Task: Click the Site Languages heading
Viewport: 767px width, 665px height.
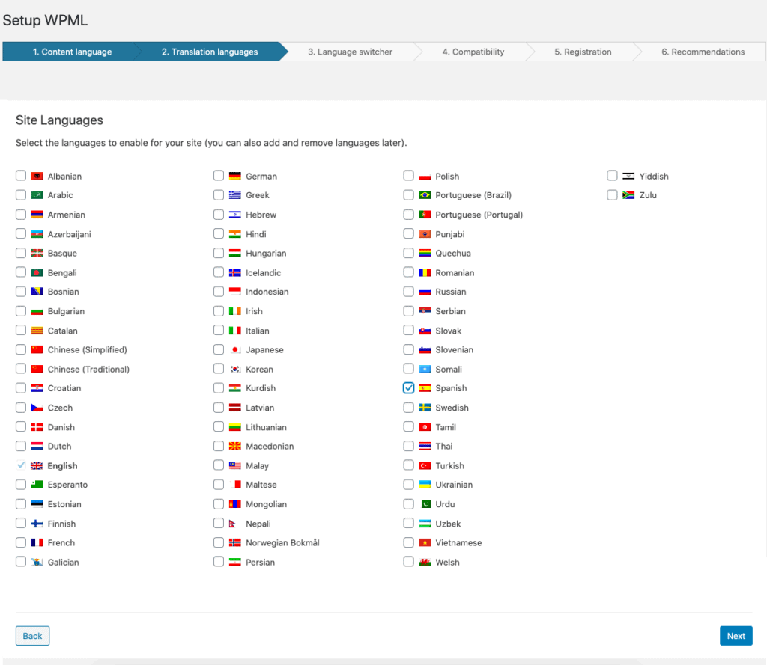Action: click(x=59, y=120)
